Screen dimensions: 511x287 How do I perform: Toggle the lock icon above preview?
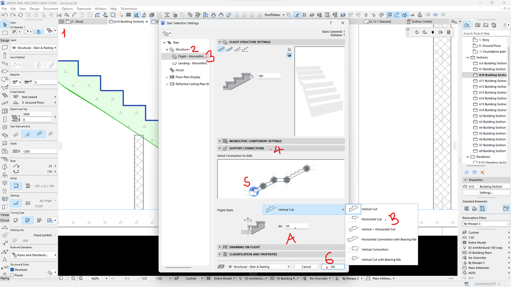[x=289, y=50]
